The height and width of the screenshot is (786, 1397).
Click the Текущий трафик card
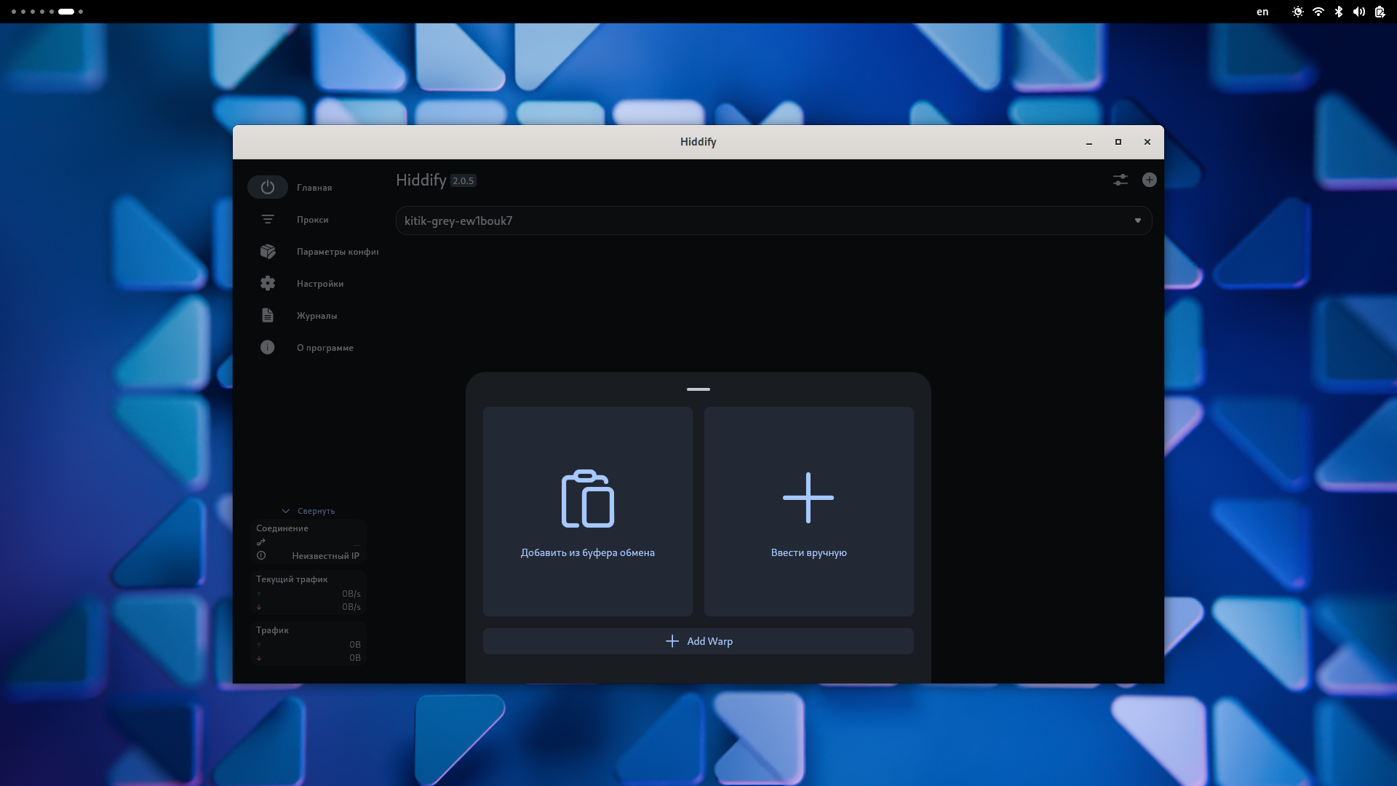click(x=309, y=593)
